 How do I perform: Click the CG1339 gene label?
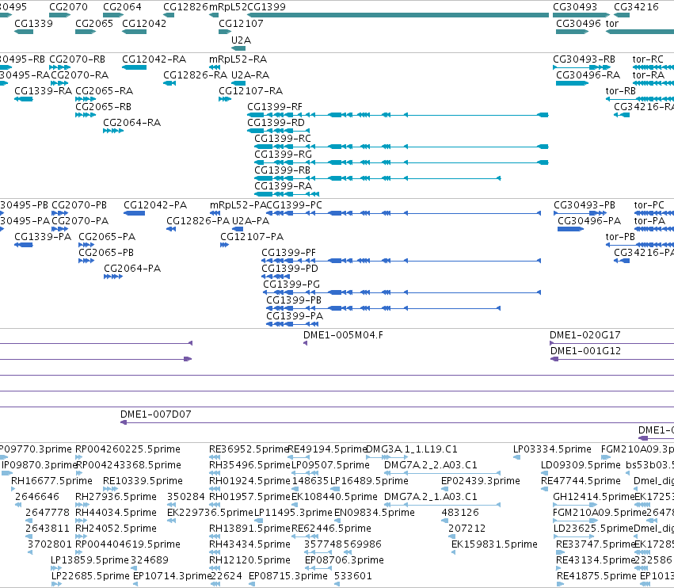tap(33, 23)
